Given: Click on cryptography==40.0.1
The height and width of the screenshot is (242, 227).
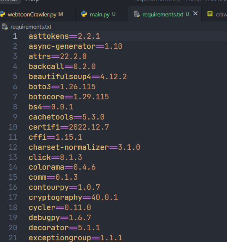Looking at the screenshot, I should click(x=74, y=197).
